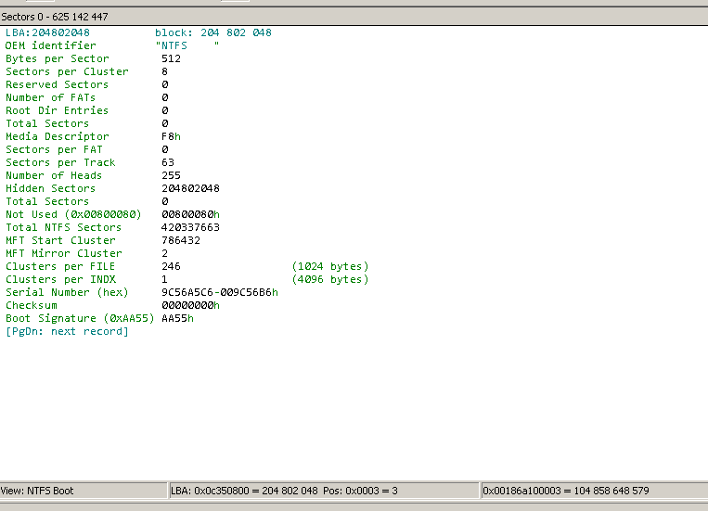Select the 'Total NTFS Sectors' label
708x511 pixels.
tap(64, 227)
